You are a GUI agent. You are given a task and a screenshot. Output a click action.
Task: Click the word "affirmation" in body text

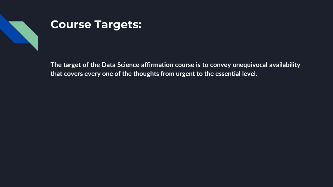157,65
